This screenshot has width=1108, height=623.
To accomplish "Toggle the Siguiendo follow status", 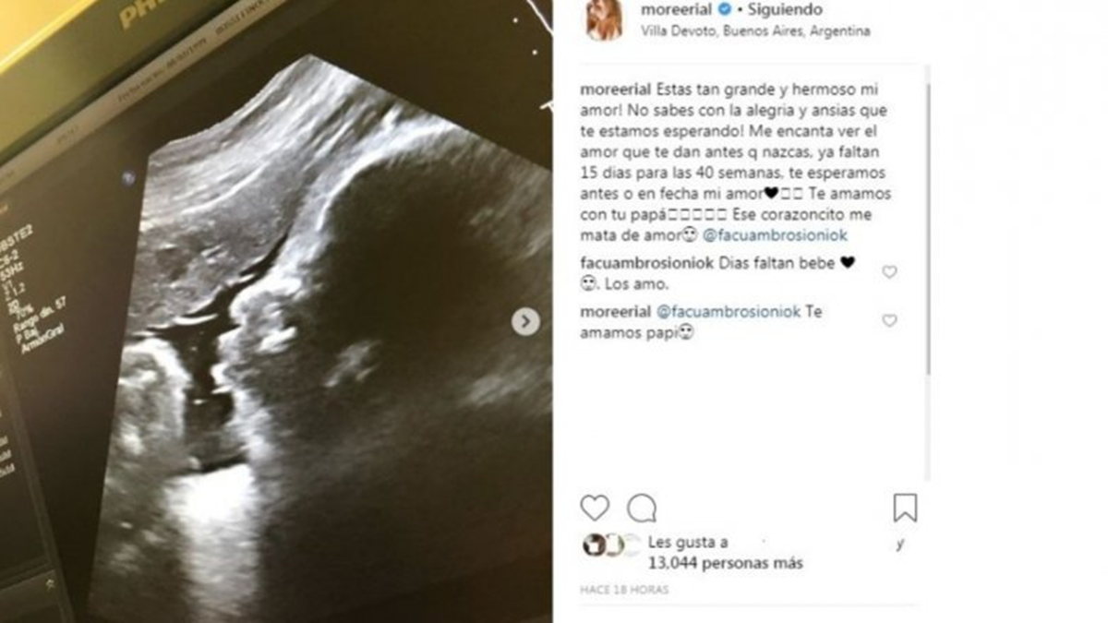I will pos(786,10).
